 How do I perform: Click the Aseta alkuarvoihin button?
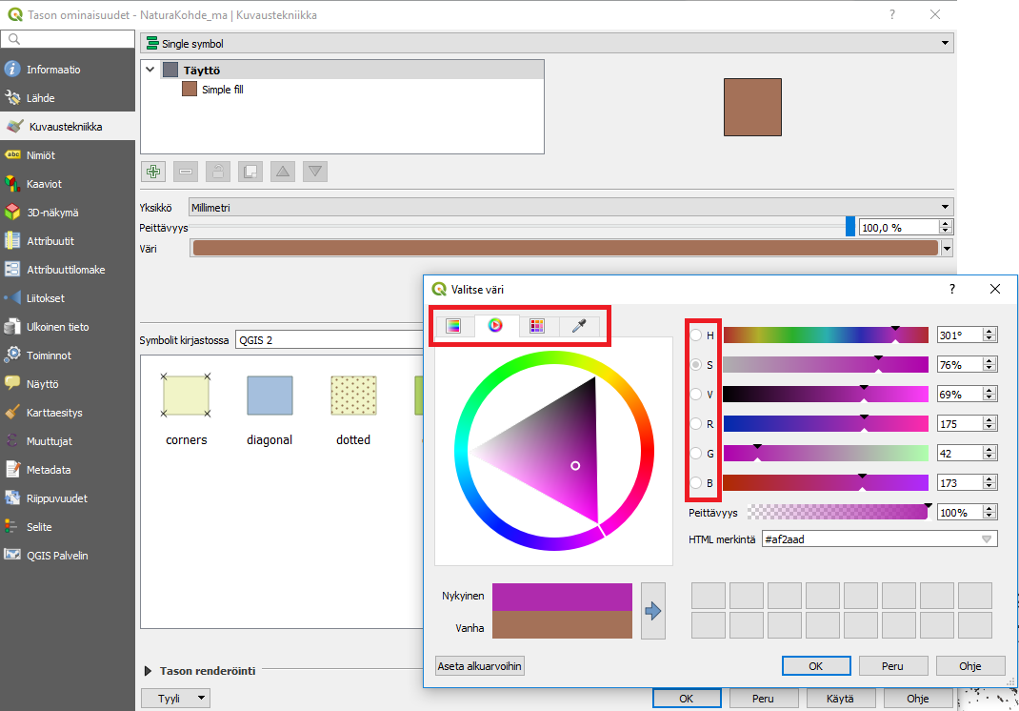pos(480,666)
